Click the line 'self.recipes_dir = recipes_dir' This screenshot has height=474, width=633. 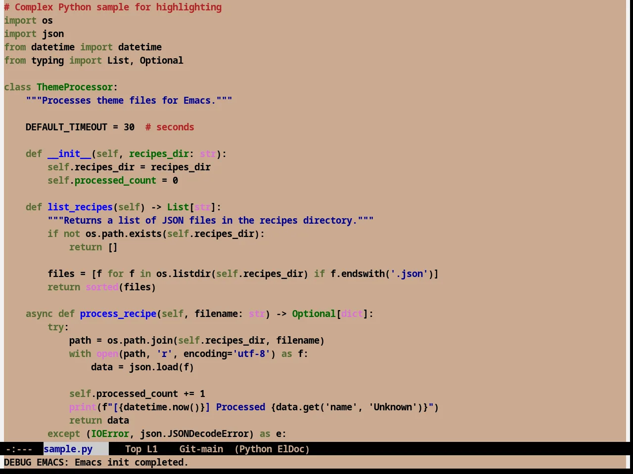(x=129, y=167)
